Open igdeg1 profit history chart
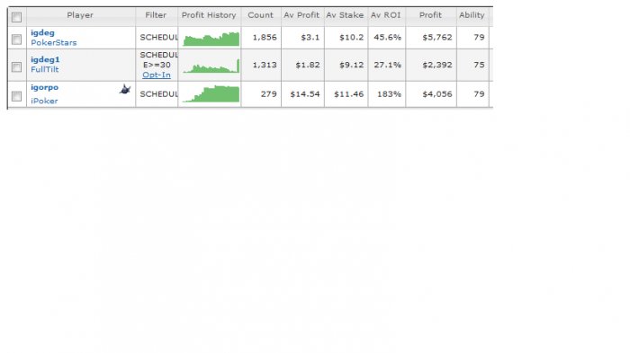The image size is (630, 353). pyautogui.click(x=211, y=66)
